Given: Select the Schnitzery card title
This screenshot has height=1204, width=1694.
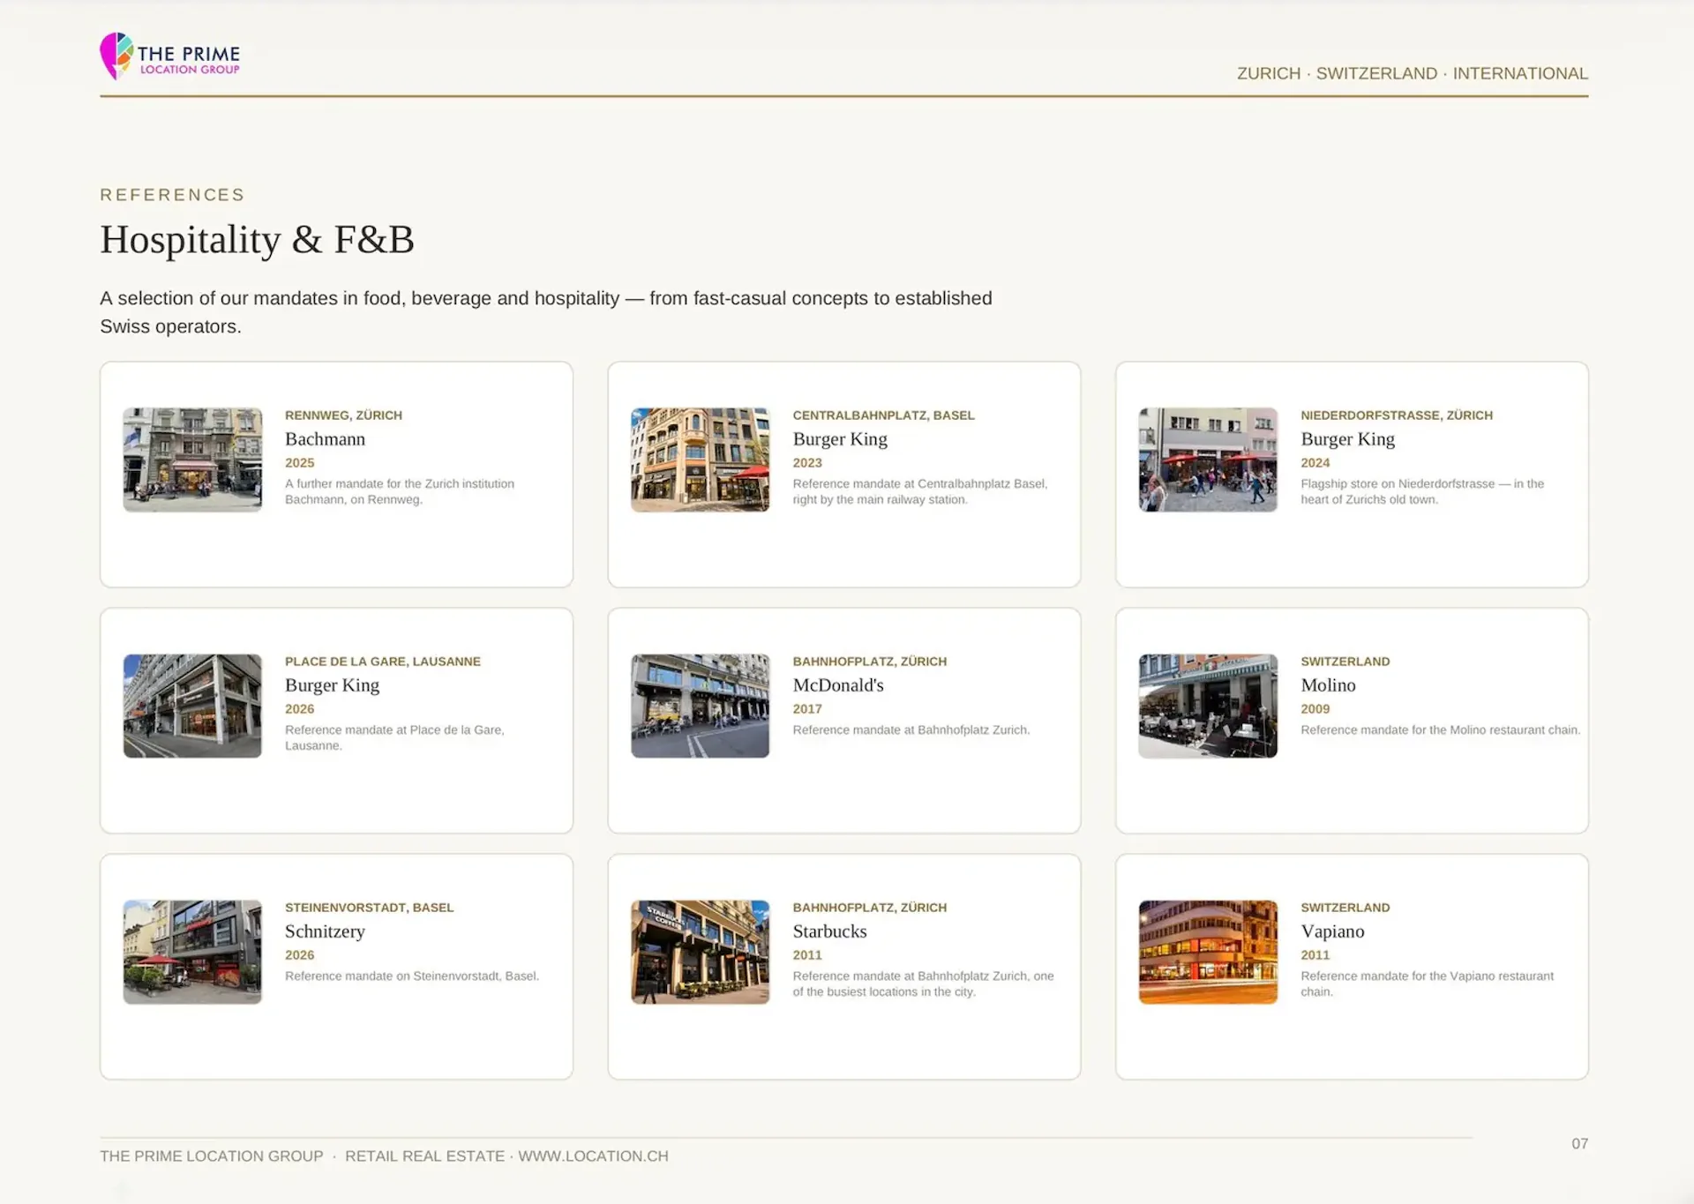Looking at the screenshot, I should click(325, 931).
